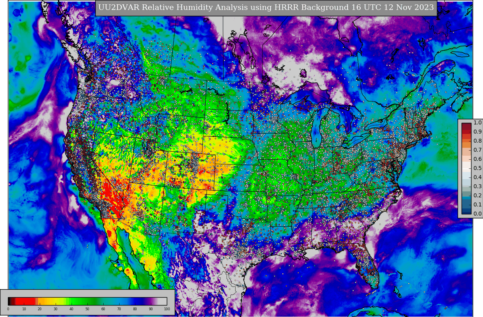Pick the yellow segment of humidity colorbar
This screenshot has height=317, width=483.
coord(56,301)
